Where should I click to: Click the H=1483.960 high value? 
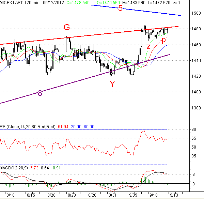tap(134, 3)
